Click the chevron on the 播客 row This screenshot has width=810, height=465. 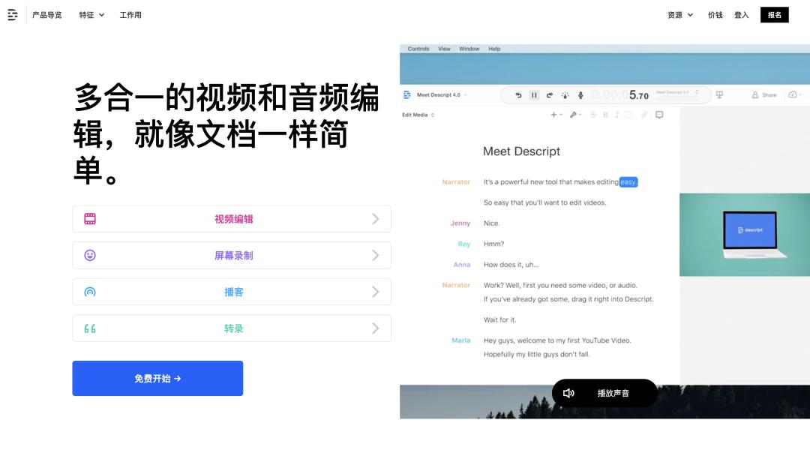[376, 292]
